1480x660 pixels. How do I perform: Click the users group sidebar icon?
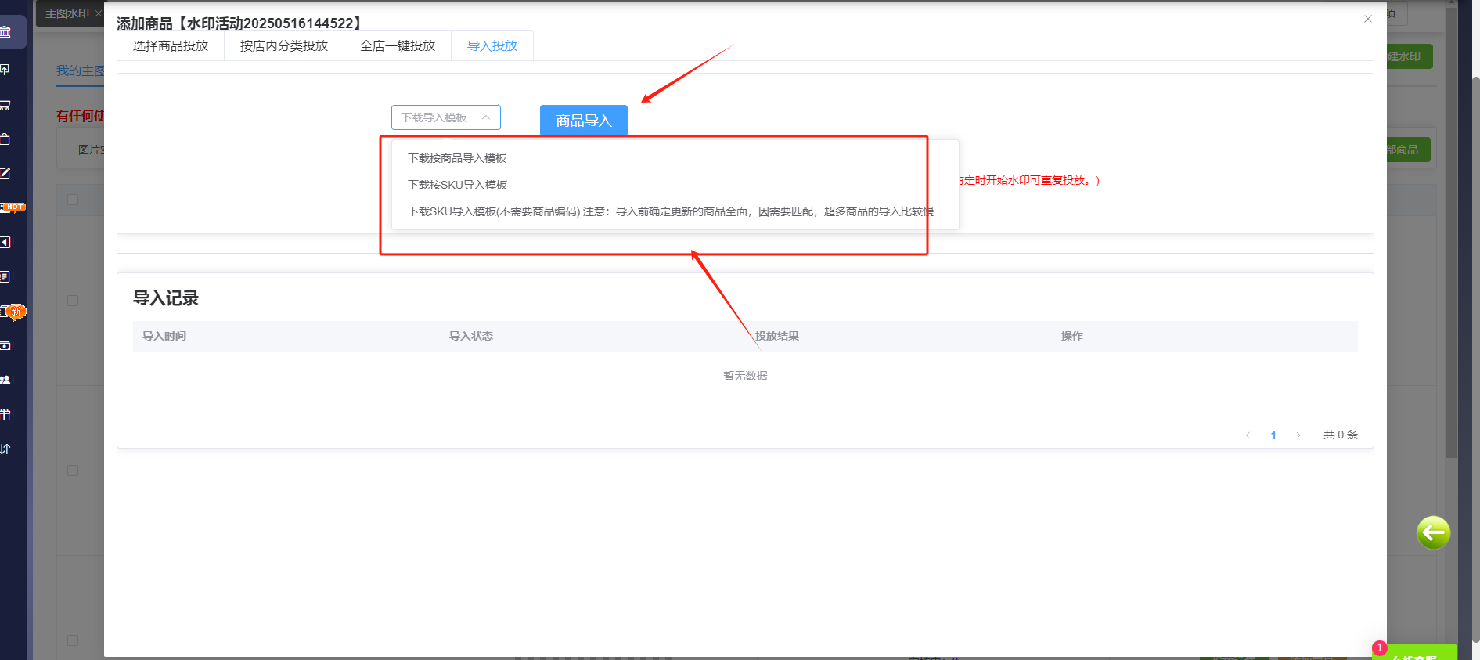click(x=5, y=380)
